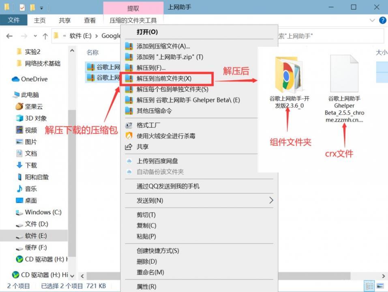Choose 添加到压缩文件(A)... menu entry
388x292 pixels.
click(199, 46)
